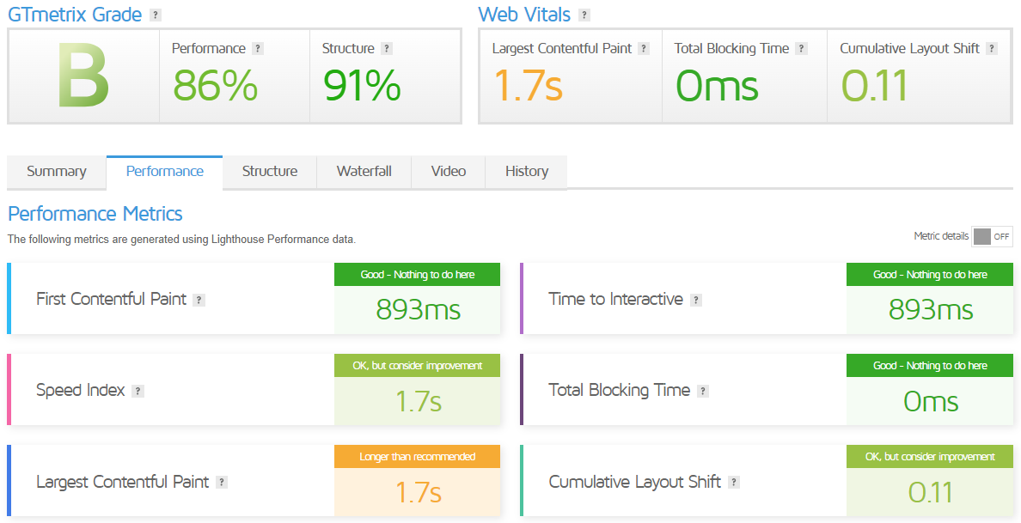Click the Lighthouse Performance data description text

181,240
